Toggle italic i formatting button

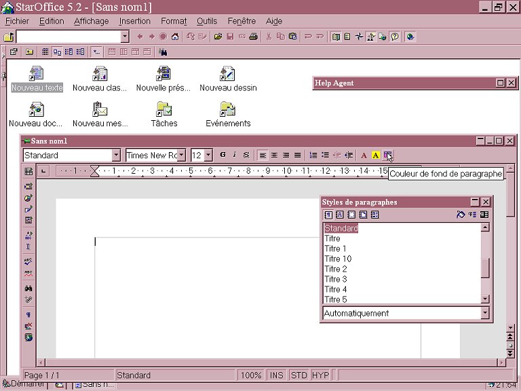(234, 155)
